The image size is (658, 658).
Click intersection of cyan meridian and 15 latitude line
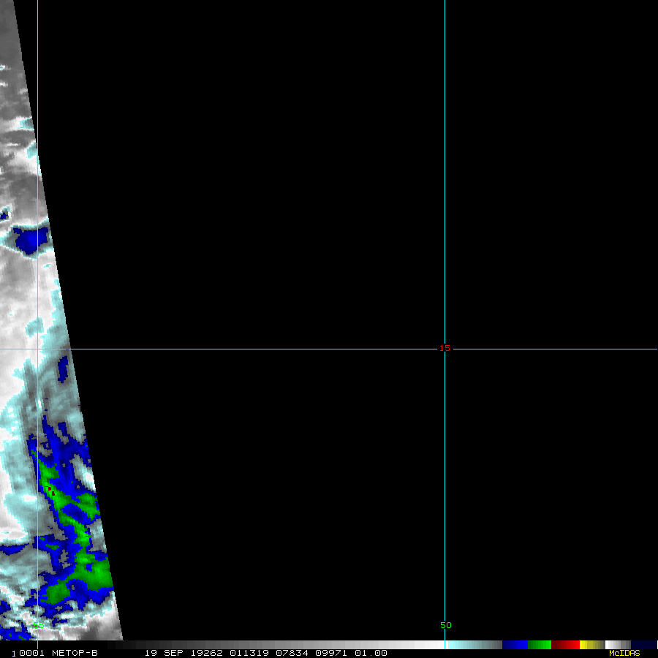click(445, 349)
